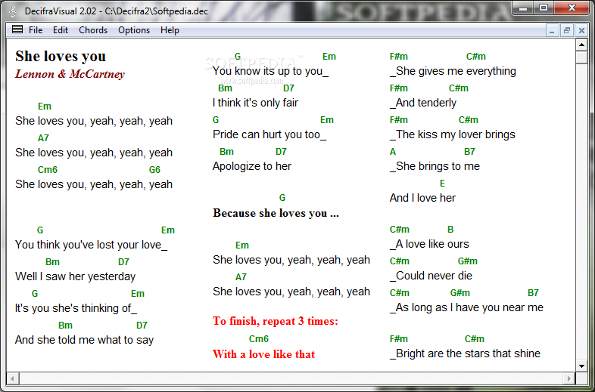Click the DecifraVisual treble clef app icon
Viewport: 595px width, 392px height.
tap(13, 11)
